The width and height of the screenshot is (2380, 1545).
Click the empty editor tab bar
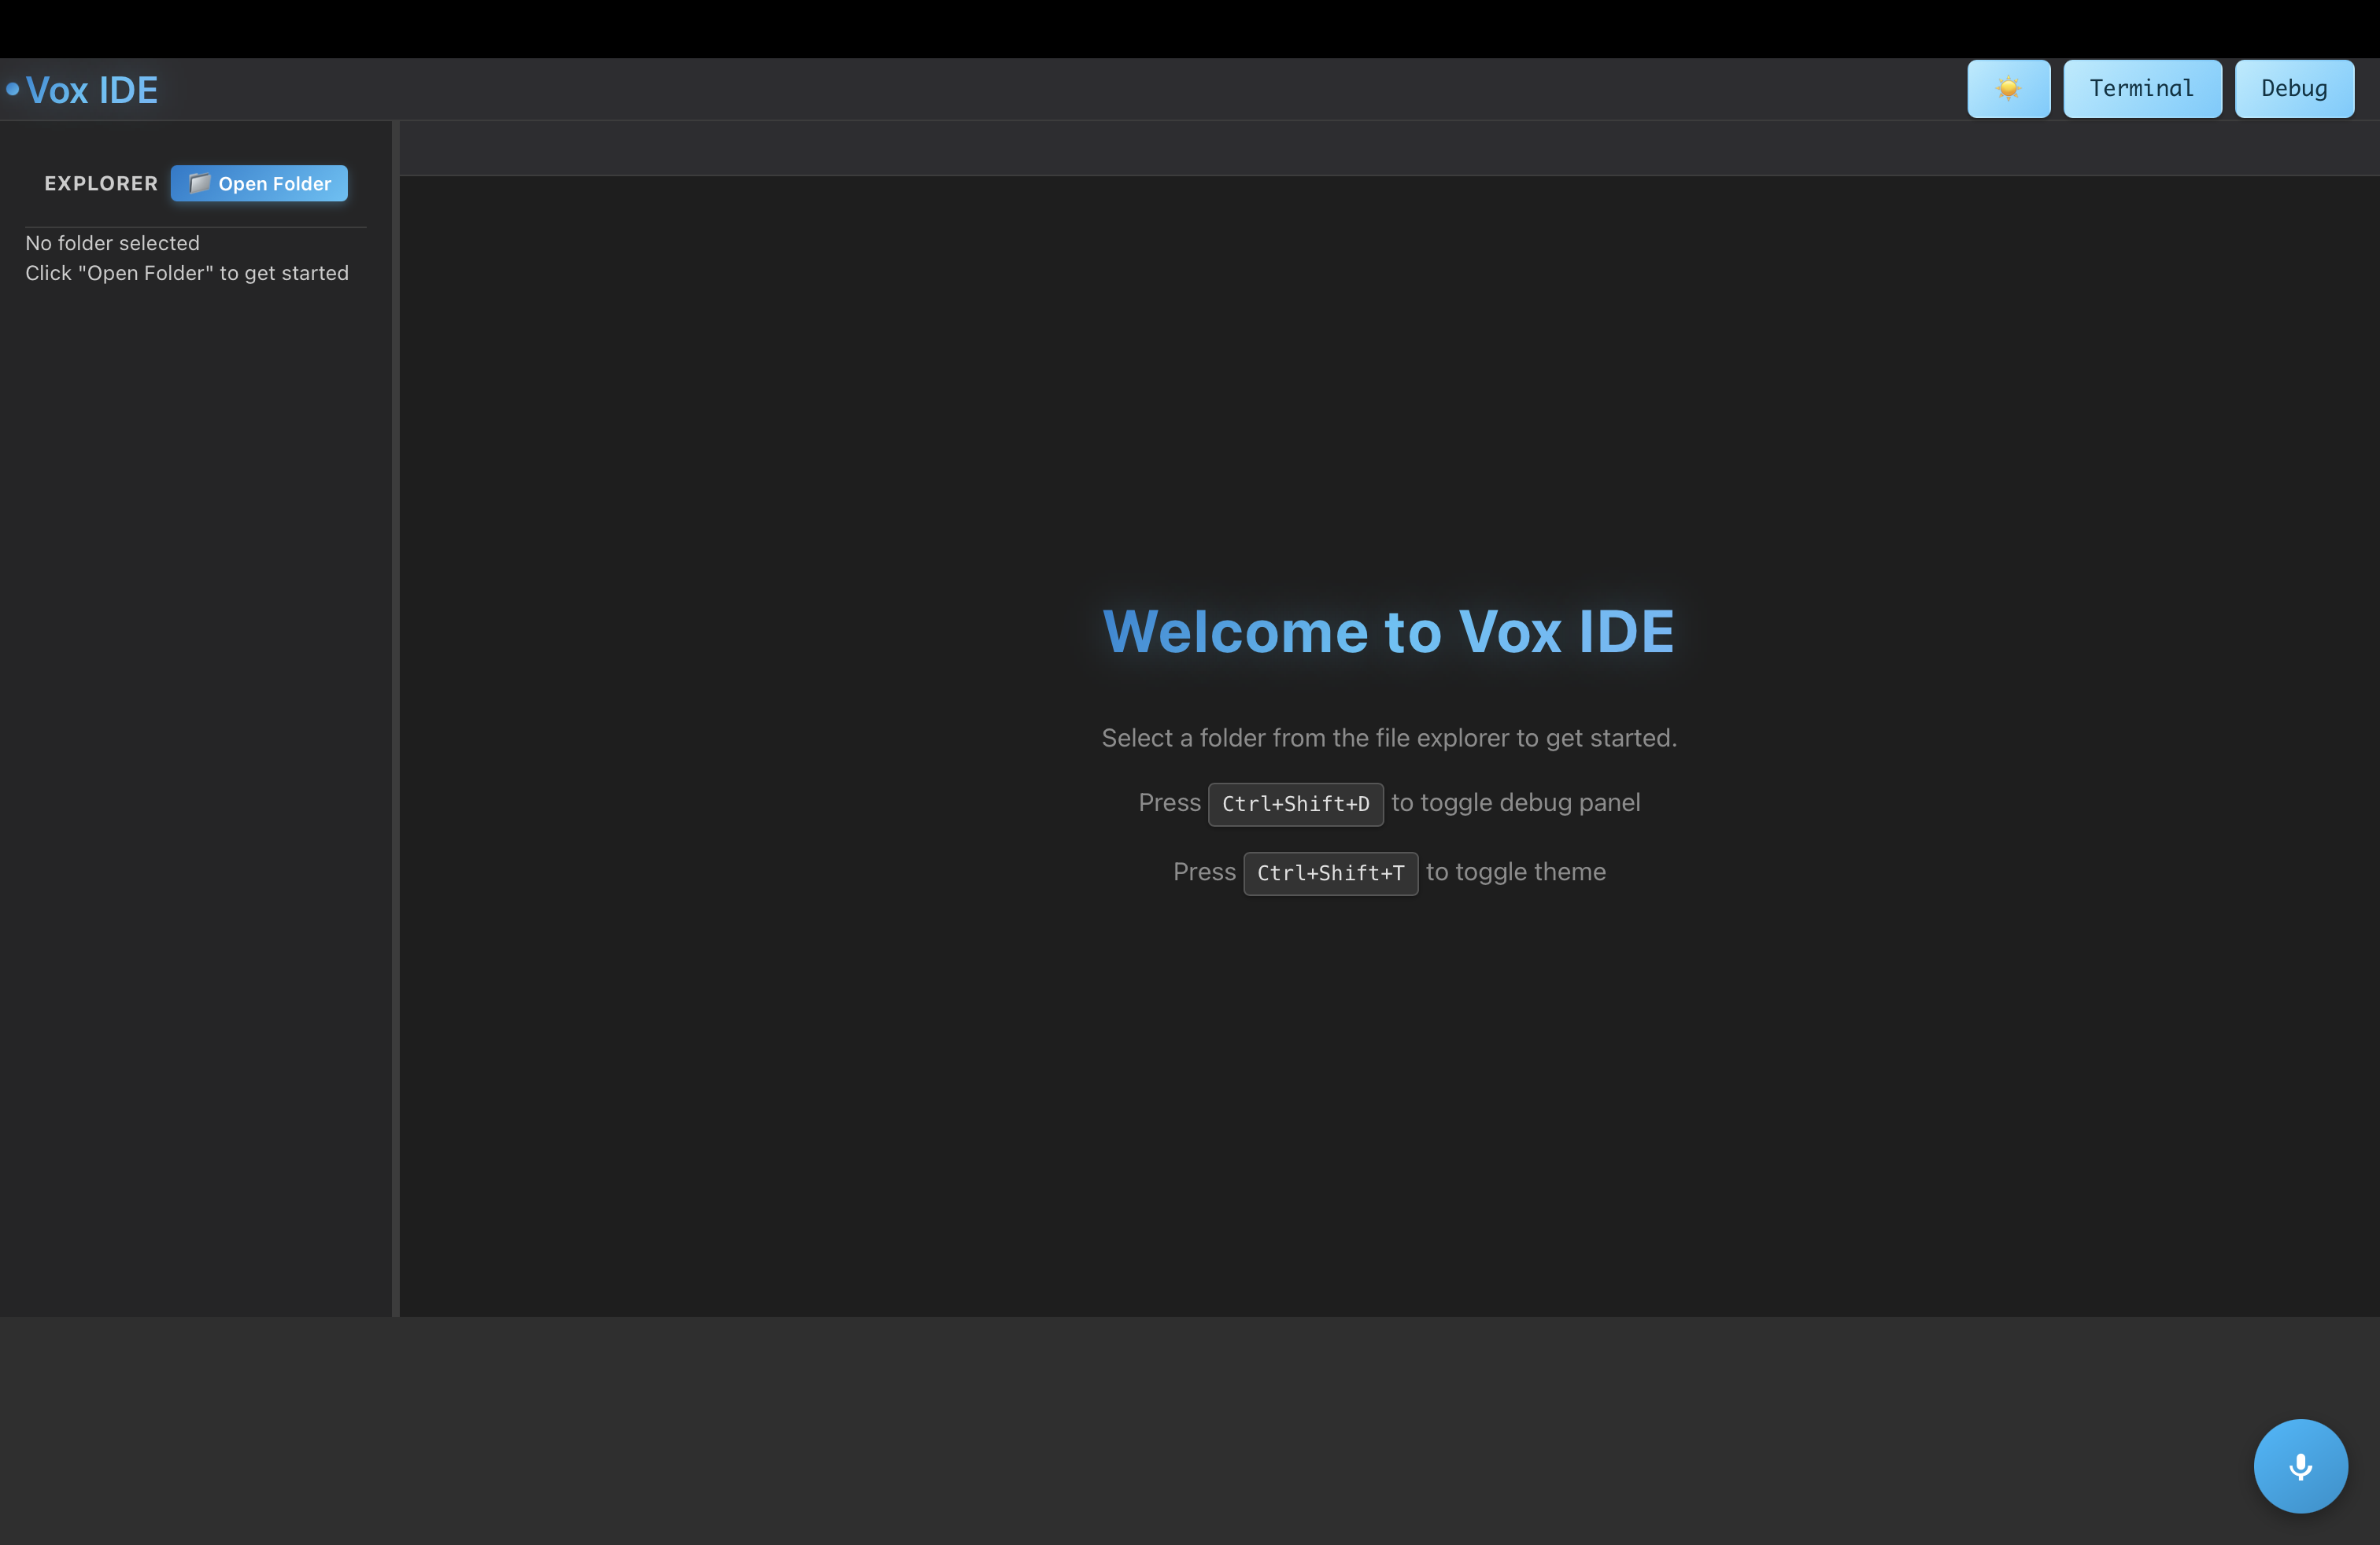(1388, 149)
